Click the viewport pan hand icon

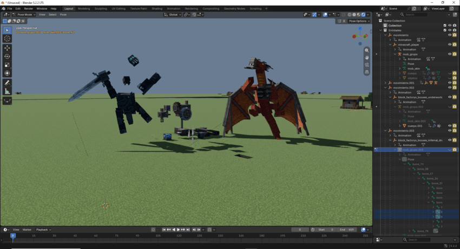click(367, 58)
